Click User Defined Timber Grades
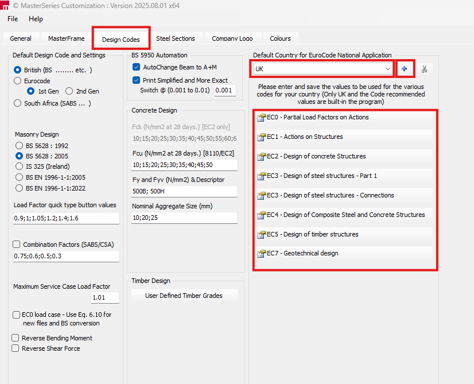Screen dimensions: 474x384 coord(184,294)
